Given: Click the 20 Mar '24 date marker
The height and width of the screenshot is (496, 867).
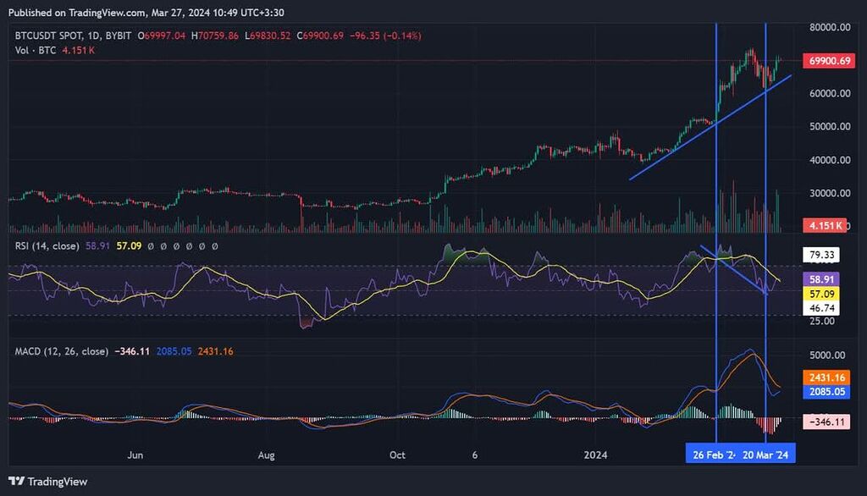Looking at the screenshot, I should [768, 455].
